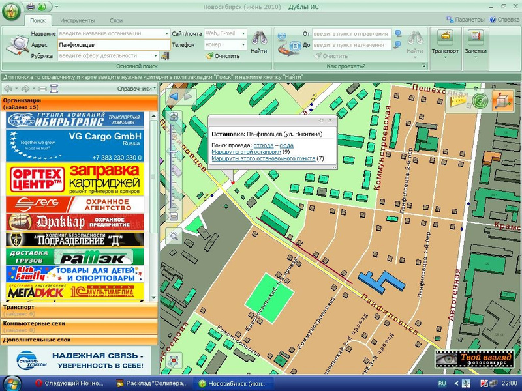
Task: Open the Транспорт ribbon dropdown
Action: (445, 44)
